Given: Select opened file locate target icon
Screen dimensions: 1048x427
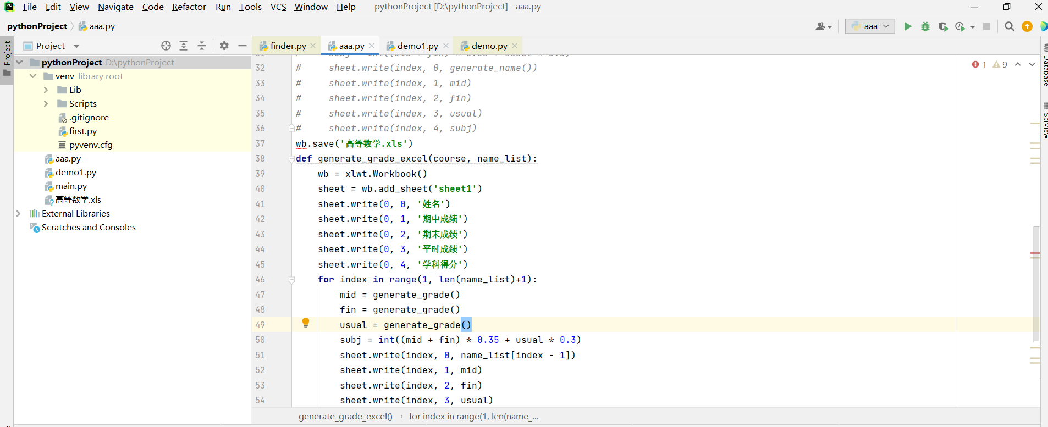Looking at the screenshot, I should tap(166, 46).
